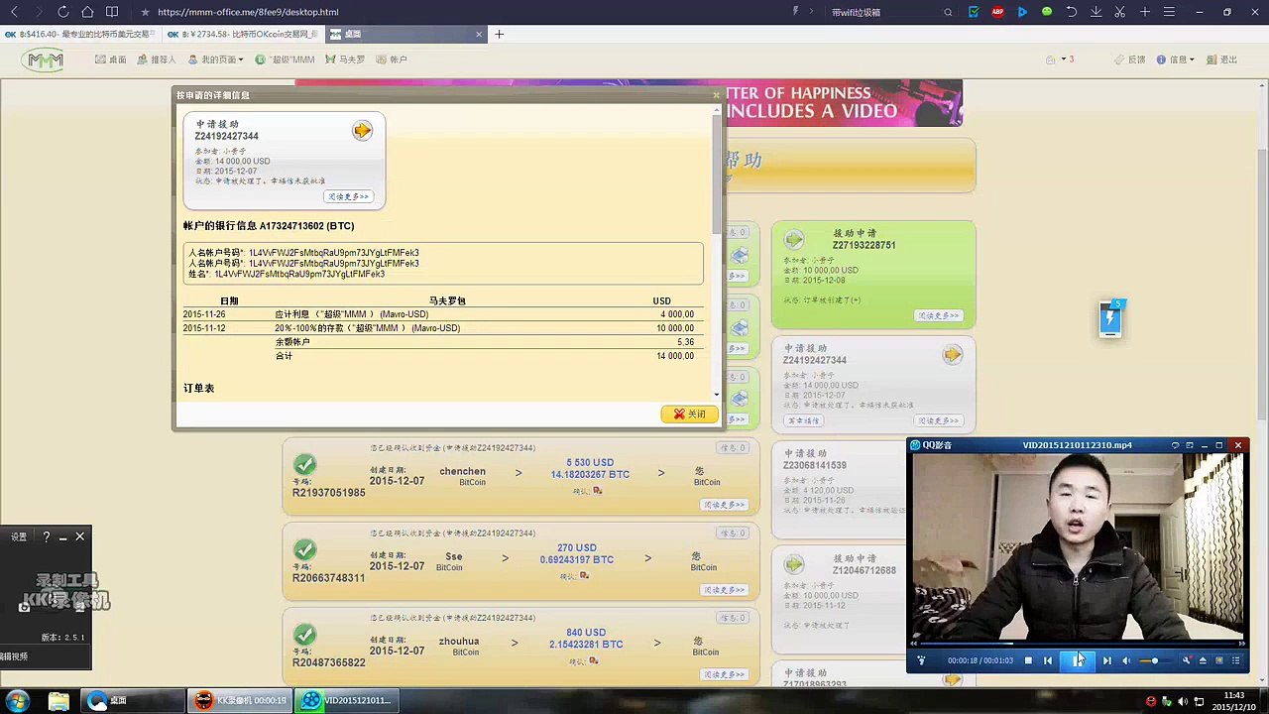Switch to second OKCoin 2734.58 tab

coord(244,34)
